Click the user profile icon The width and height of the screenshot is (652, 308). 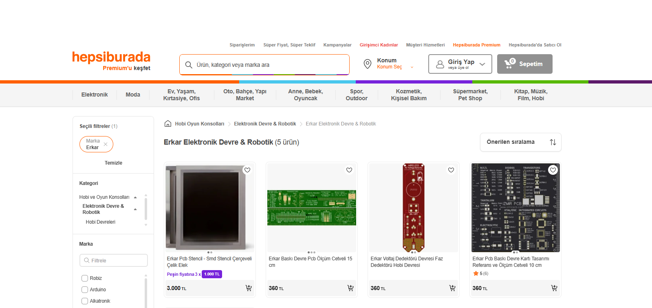click(440, 64)
